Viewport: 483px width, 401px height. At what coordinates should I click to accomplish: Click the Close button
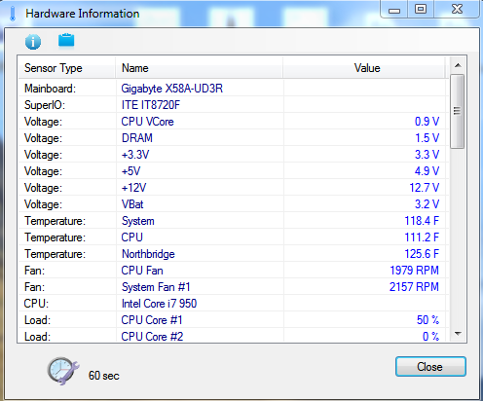click(x=430, y=367)
